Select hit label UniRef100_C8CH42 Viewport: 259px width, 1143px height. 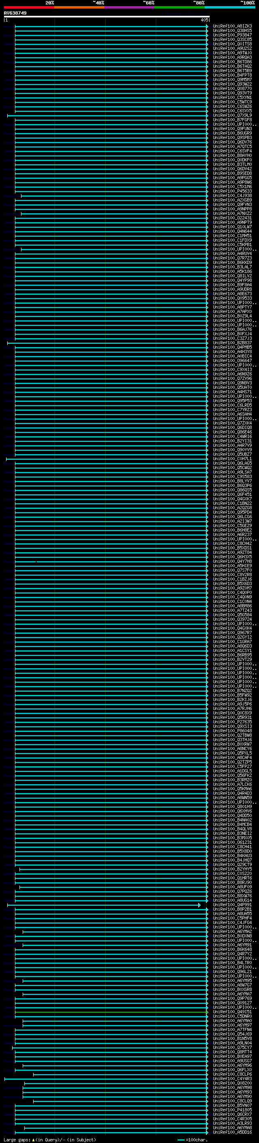click(x=232, y=544)
